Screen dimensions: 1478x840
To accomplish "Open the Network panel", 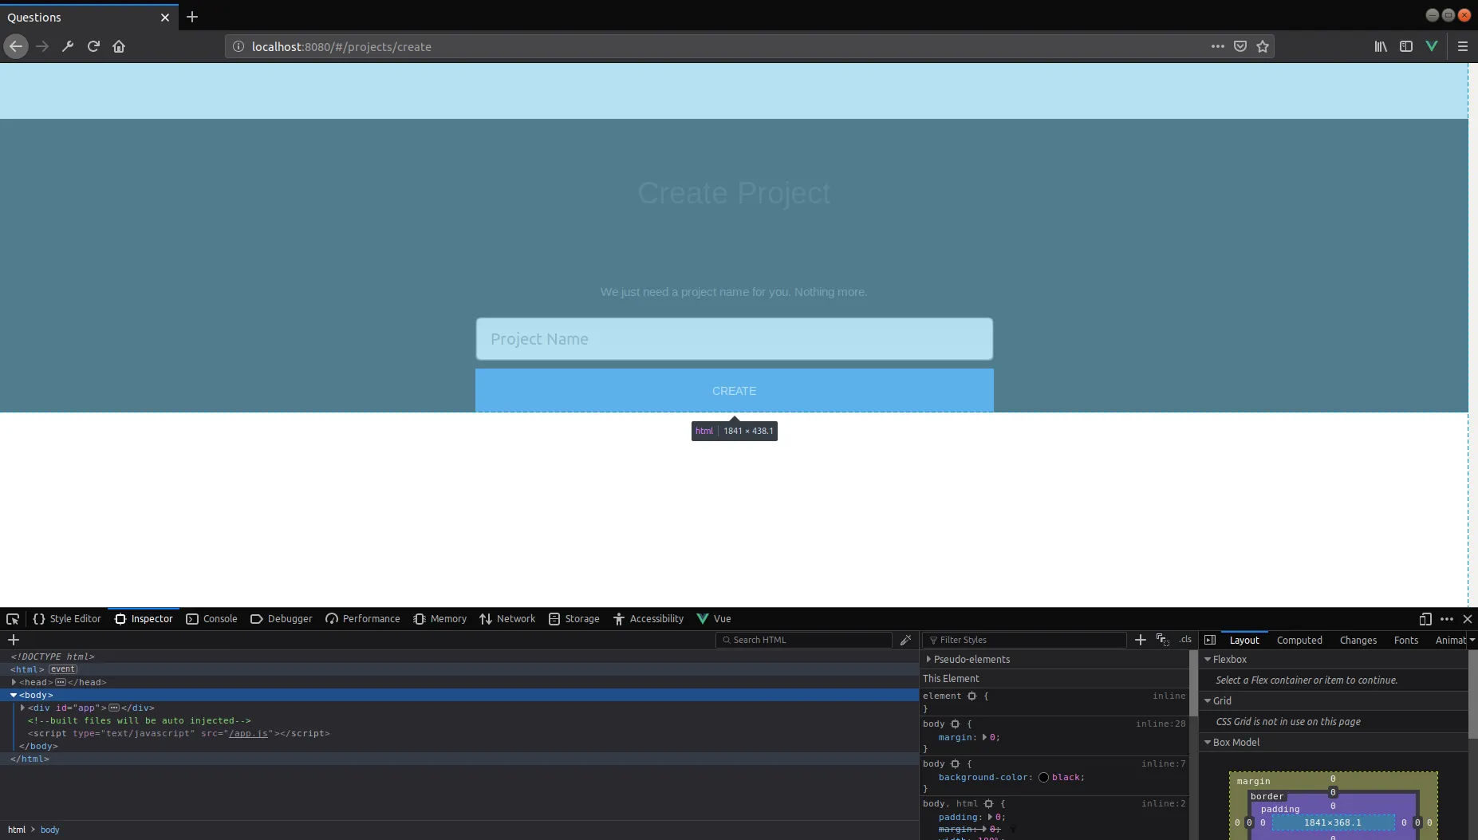I will (507, 619).
